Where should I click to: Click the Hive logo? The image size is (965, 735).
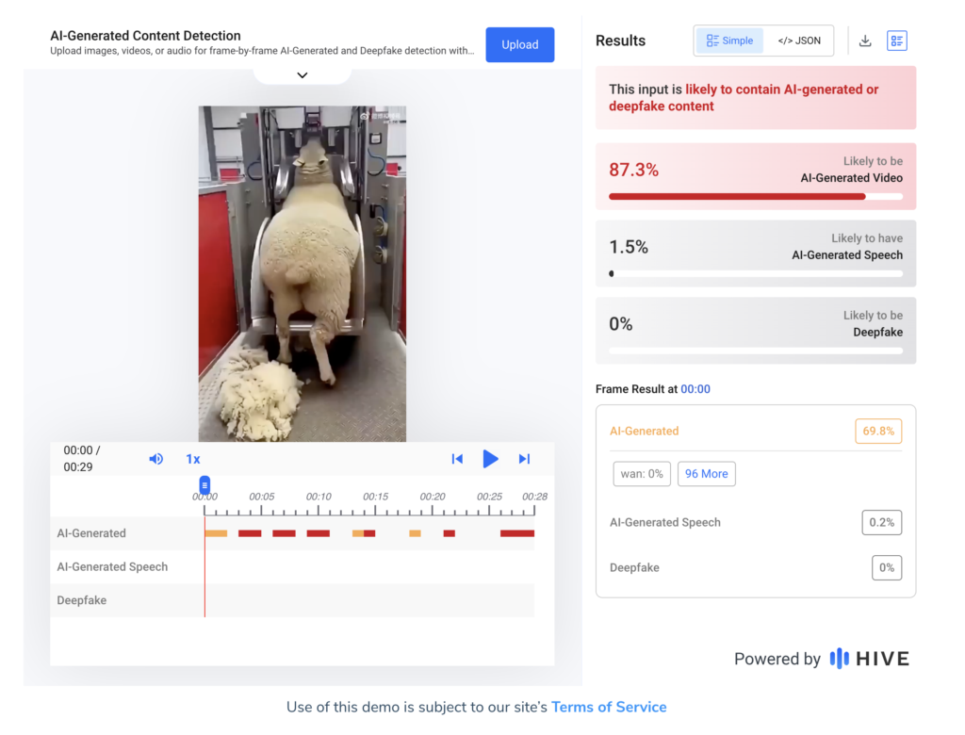[869, 659]
